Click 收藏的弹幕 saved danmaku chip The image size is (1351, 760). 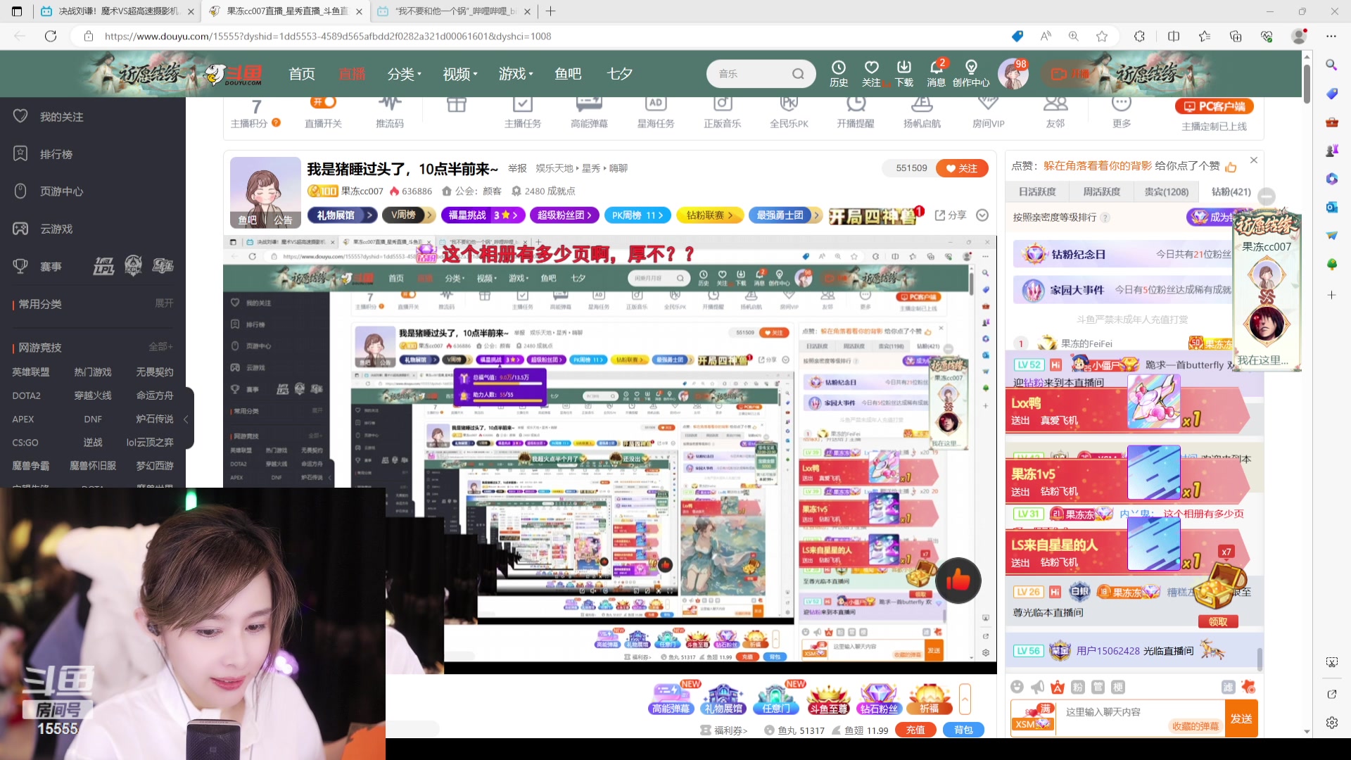click(x=1195, y=726)
